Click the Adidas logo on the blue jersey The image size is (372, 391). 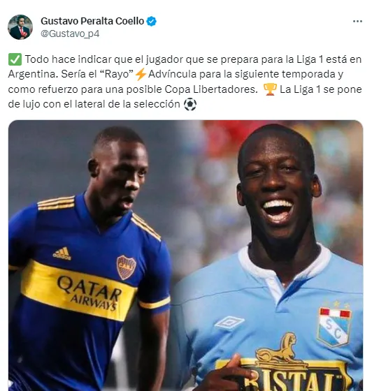coord(62,253)
